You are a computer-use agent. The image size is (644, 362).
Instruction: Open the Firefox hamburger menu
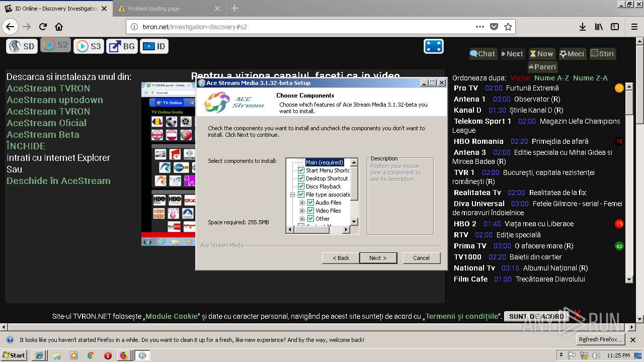633,27
